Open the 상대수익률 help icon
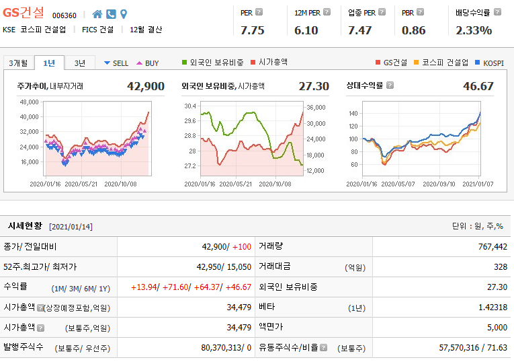The width and height of the screenshot is (514, 362). (x=390, y=85)
